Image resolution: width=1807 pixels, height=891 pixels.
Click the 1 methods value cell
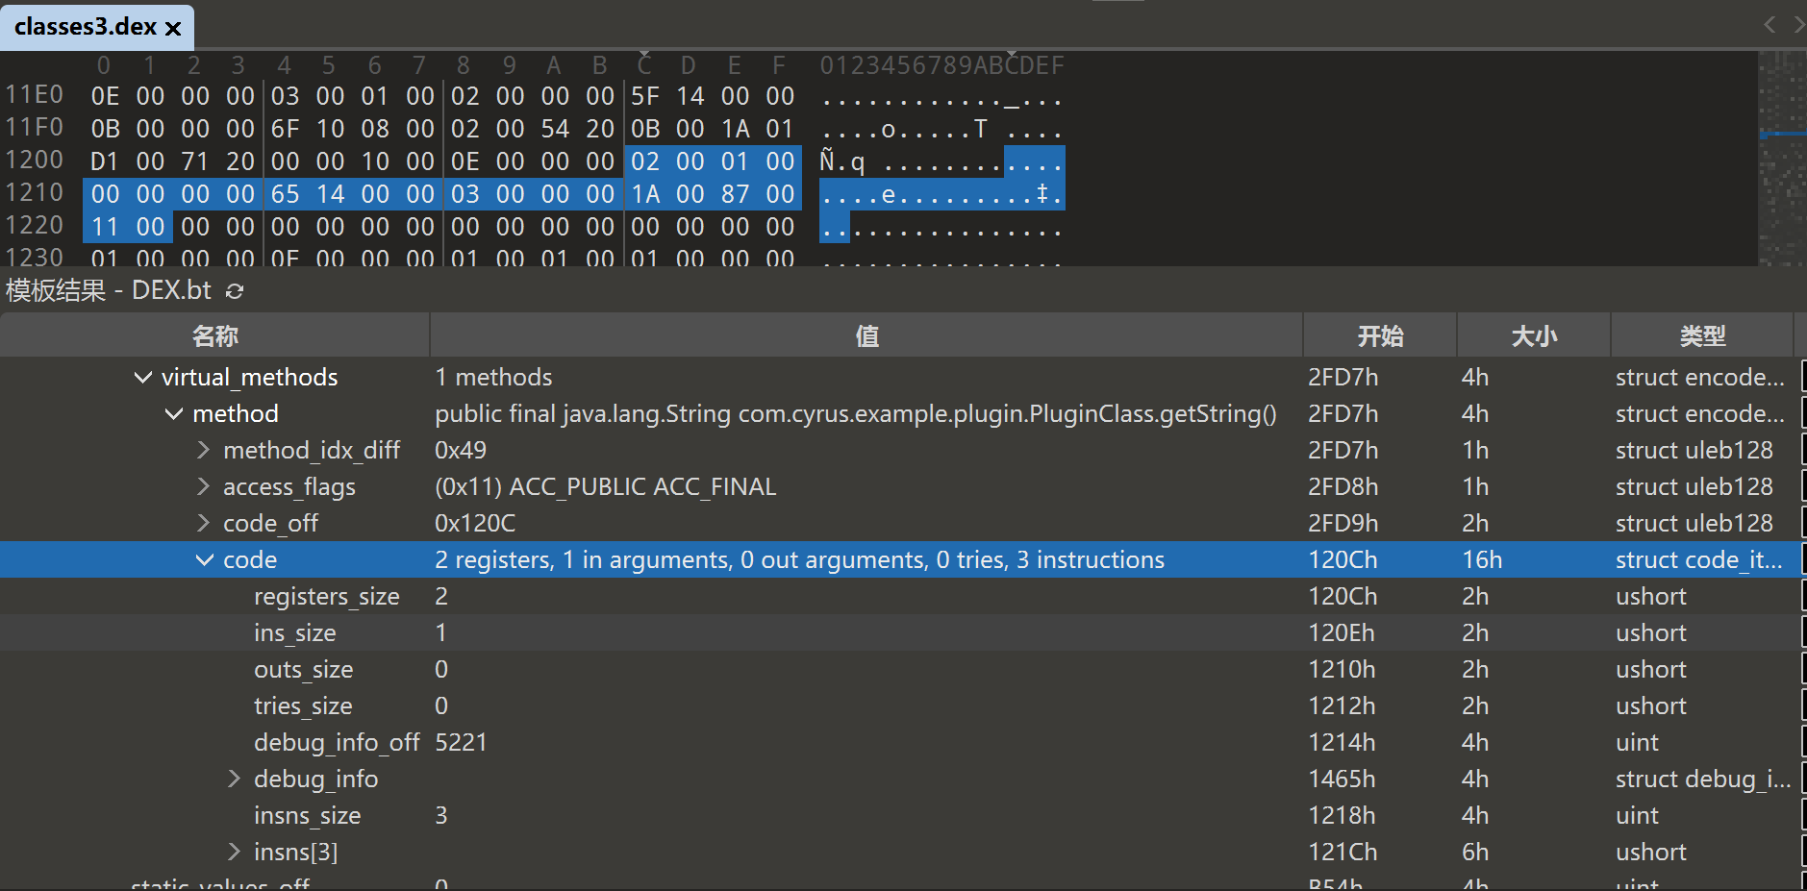493,378
